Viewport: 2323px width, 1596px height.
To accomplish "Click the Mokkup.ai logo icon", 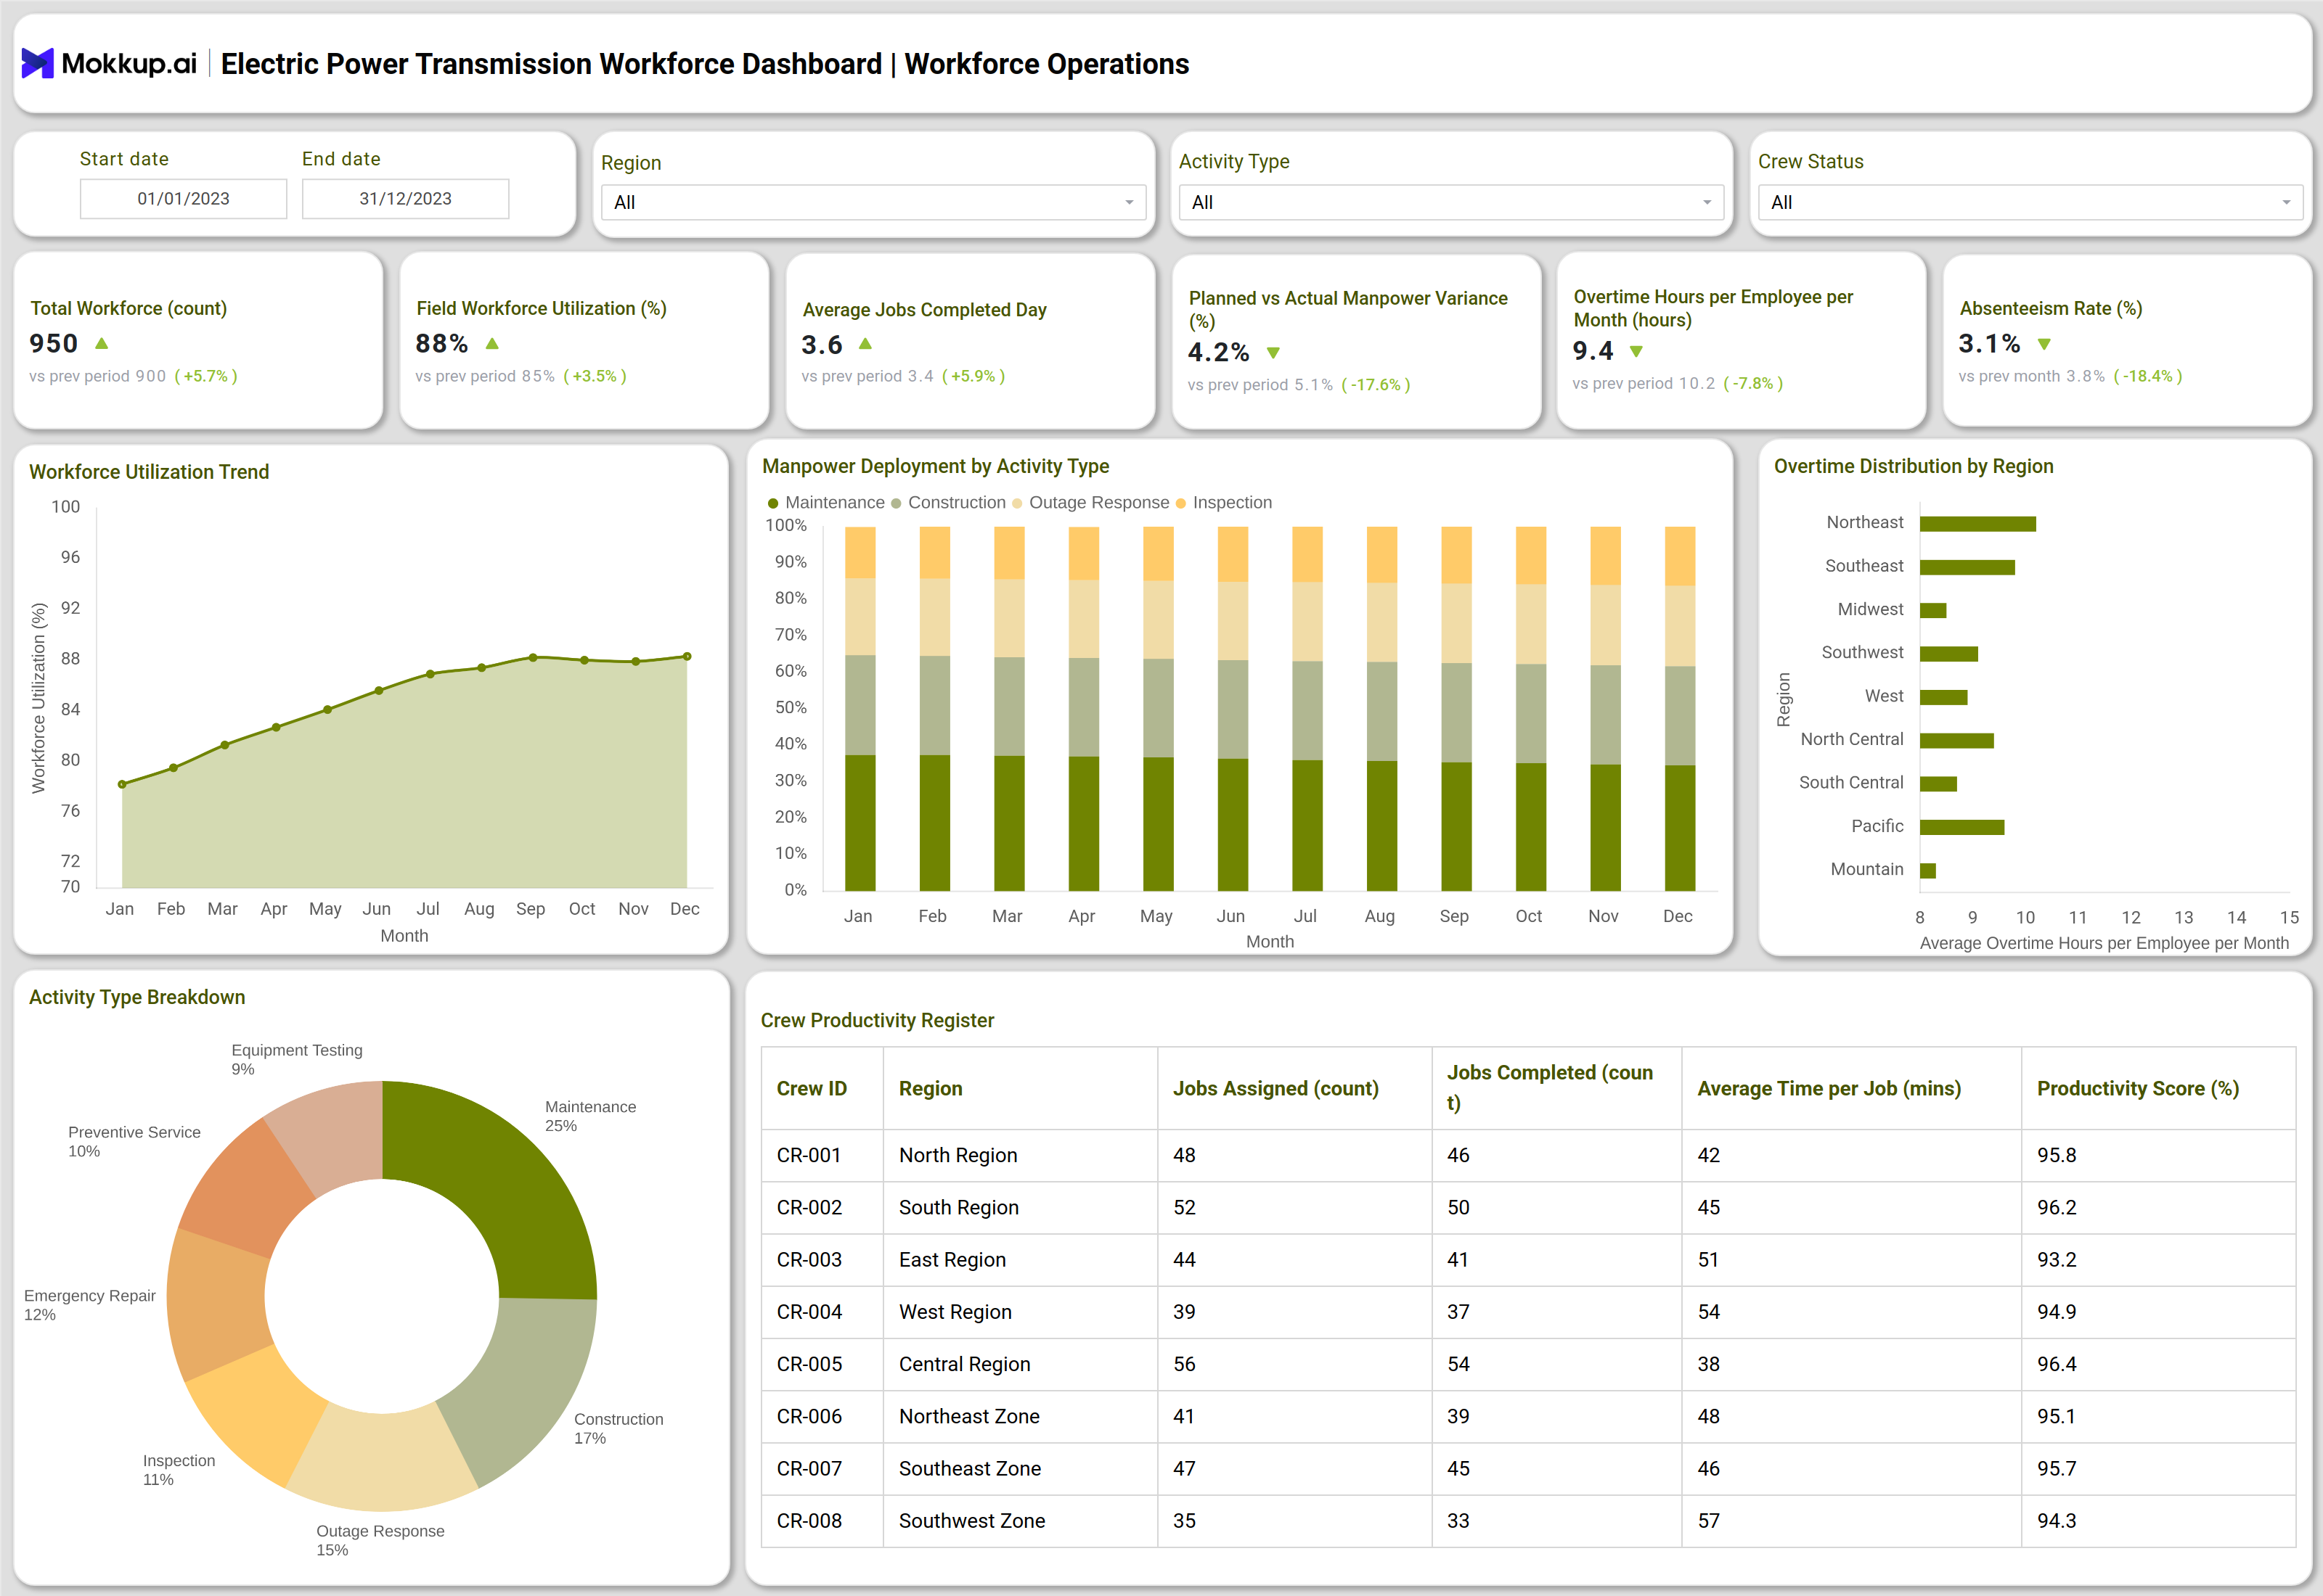I will (37, 64).
